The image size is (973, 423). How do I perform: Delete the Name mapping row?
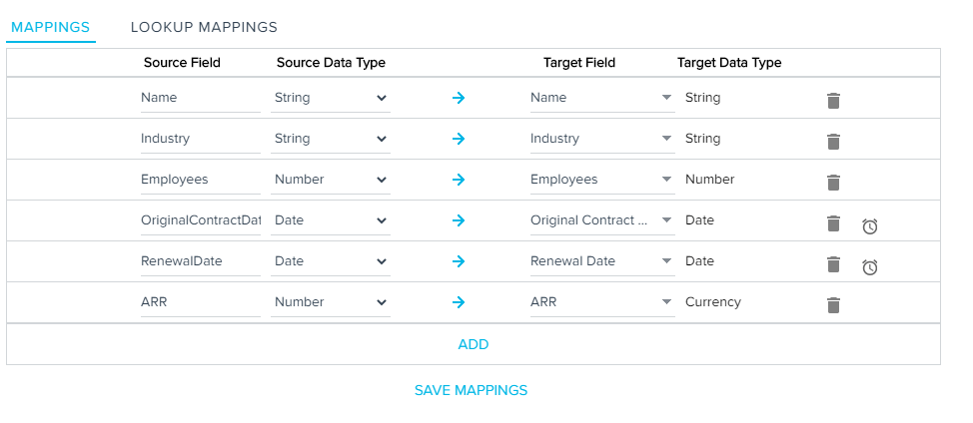[x=833, y=100]
